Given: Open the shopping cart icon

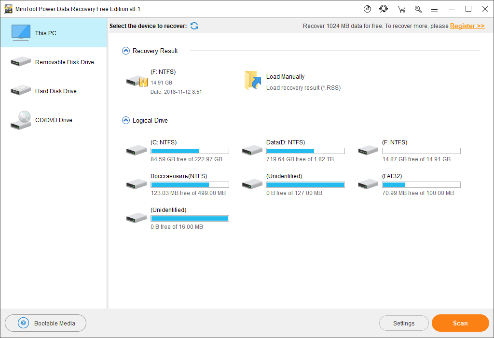Looking at the screenshot, I should [x=401, y=9].
